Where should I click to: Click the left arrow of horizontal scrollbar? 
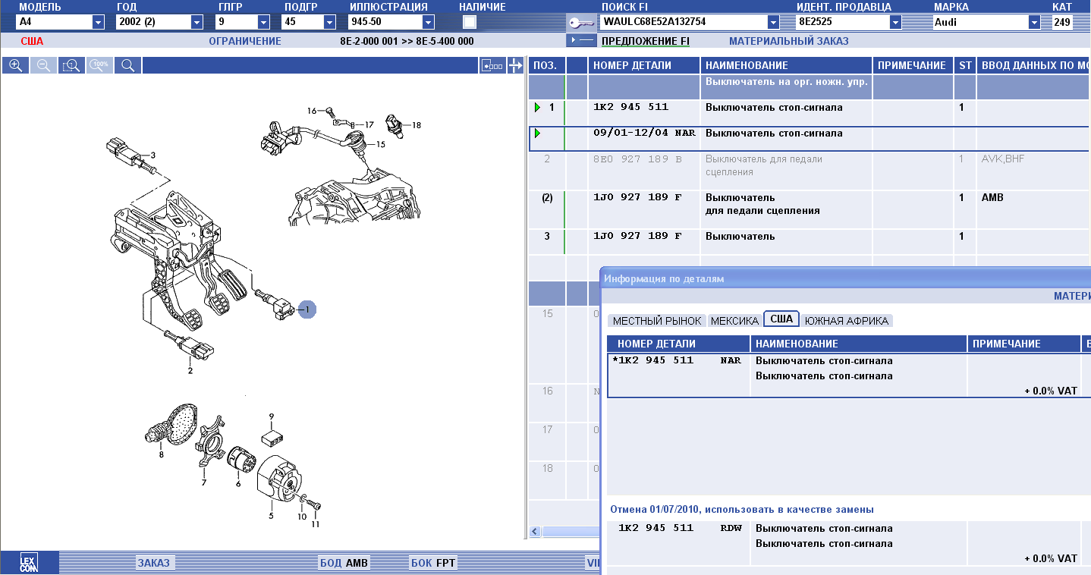(534, 532)
